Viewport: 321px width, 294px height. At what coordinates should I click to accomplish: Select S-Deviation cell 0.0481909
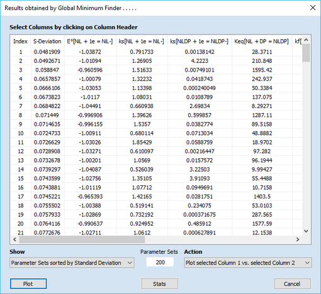pyautogui.click(x=47, y=52)
